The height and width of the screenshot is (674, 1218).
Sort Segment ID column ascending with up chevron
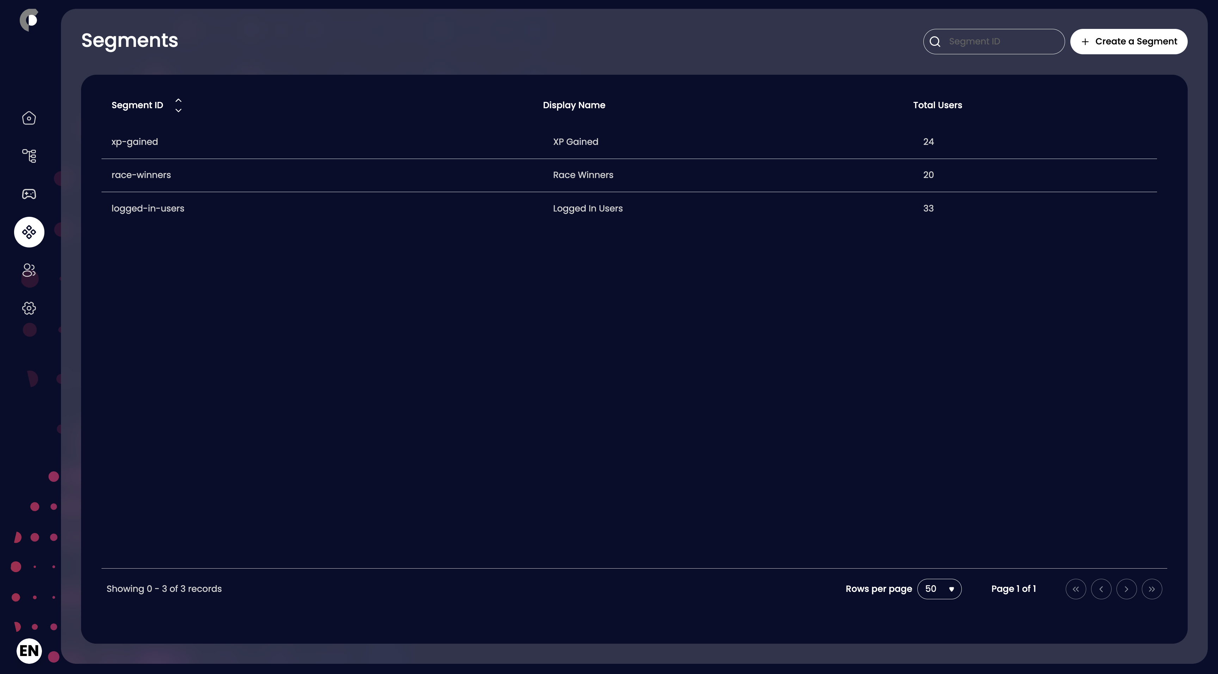click(x=178, y=100)
